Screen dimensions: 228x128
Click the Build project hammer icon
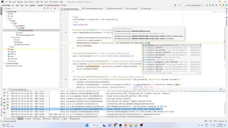pyautogui.click(x=180, y=5)
